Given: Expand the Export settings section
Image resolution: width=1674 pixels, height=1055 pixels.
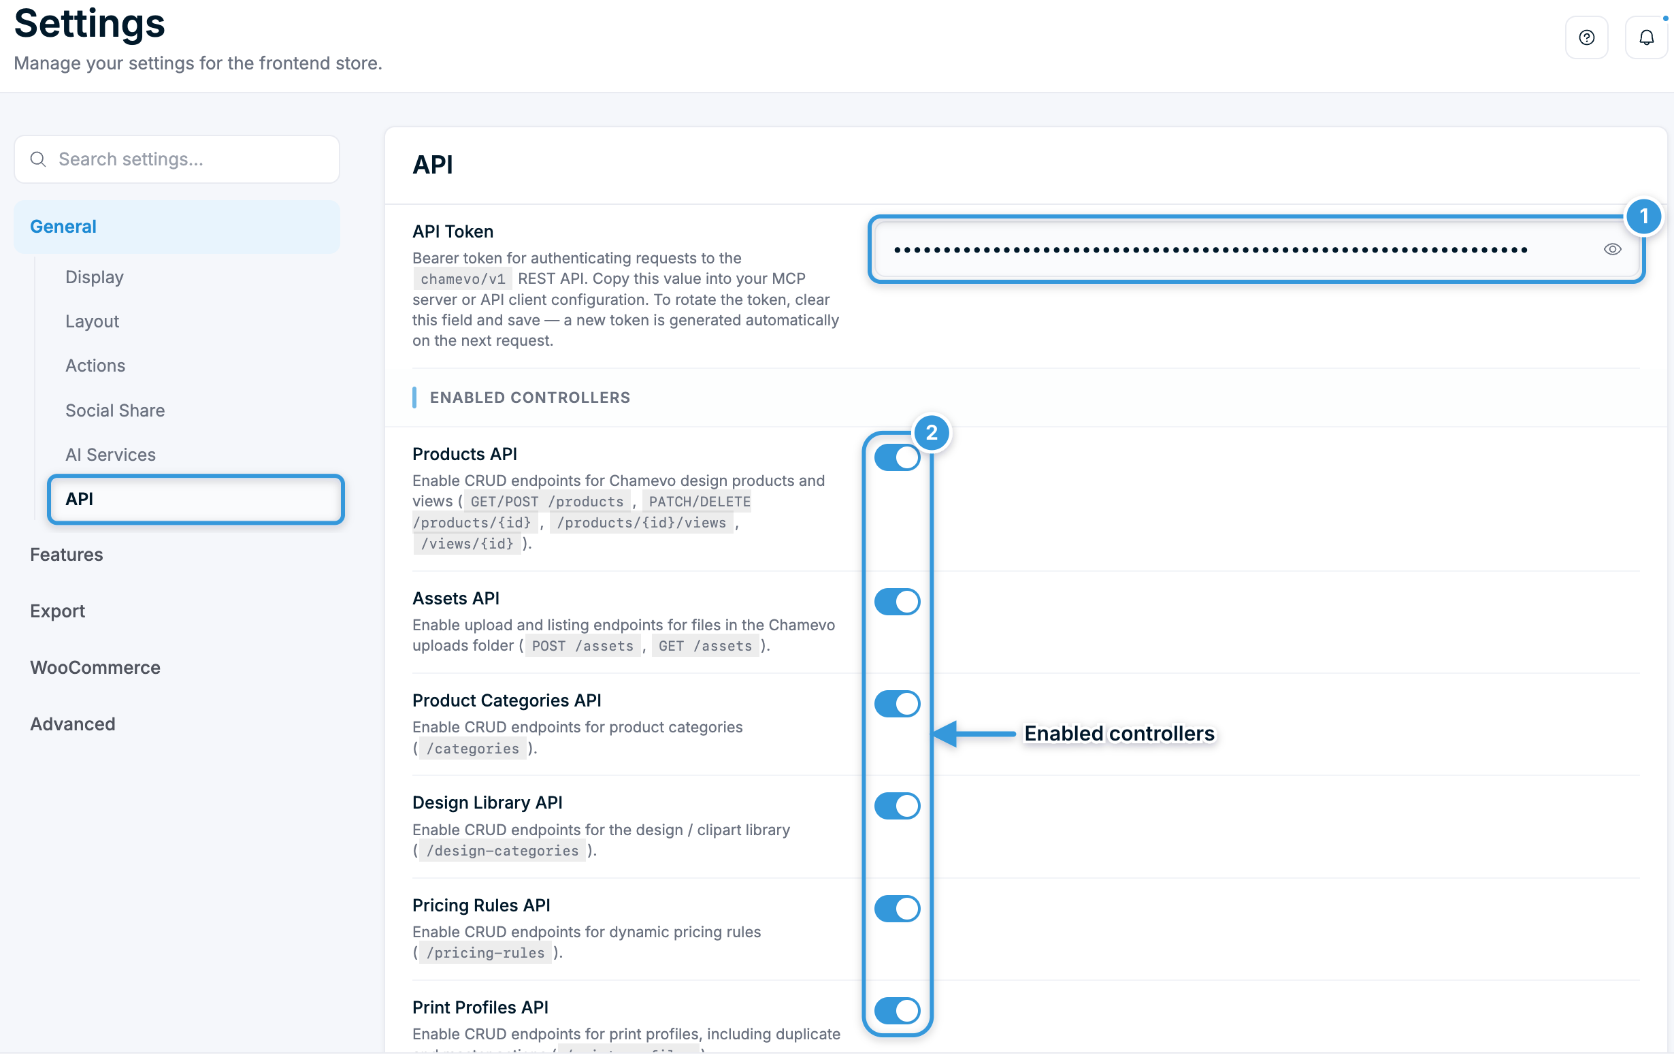Looking at the screenshot, I should pos(57,611).
